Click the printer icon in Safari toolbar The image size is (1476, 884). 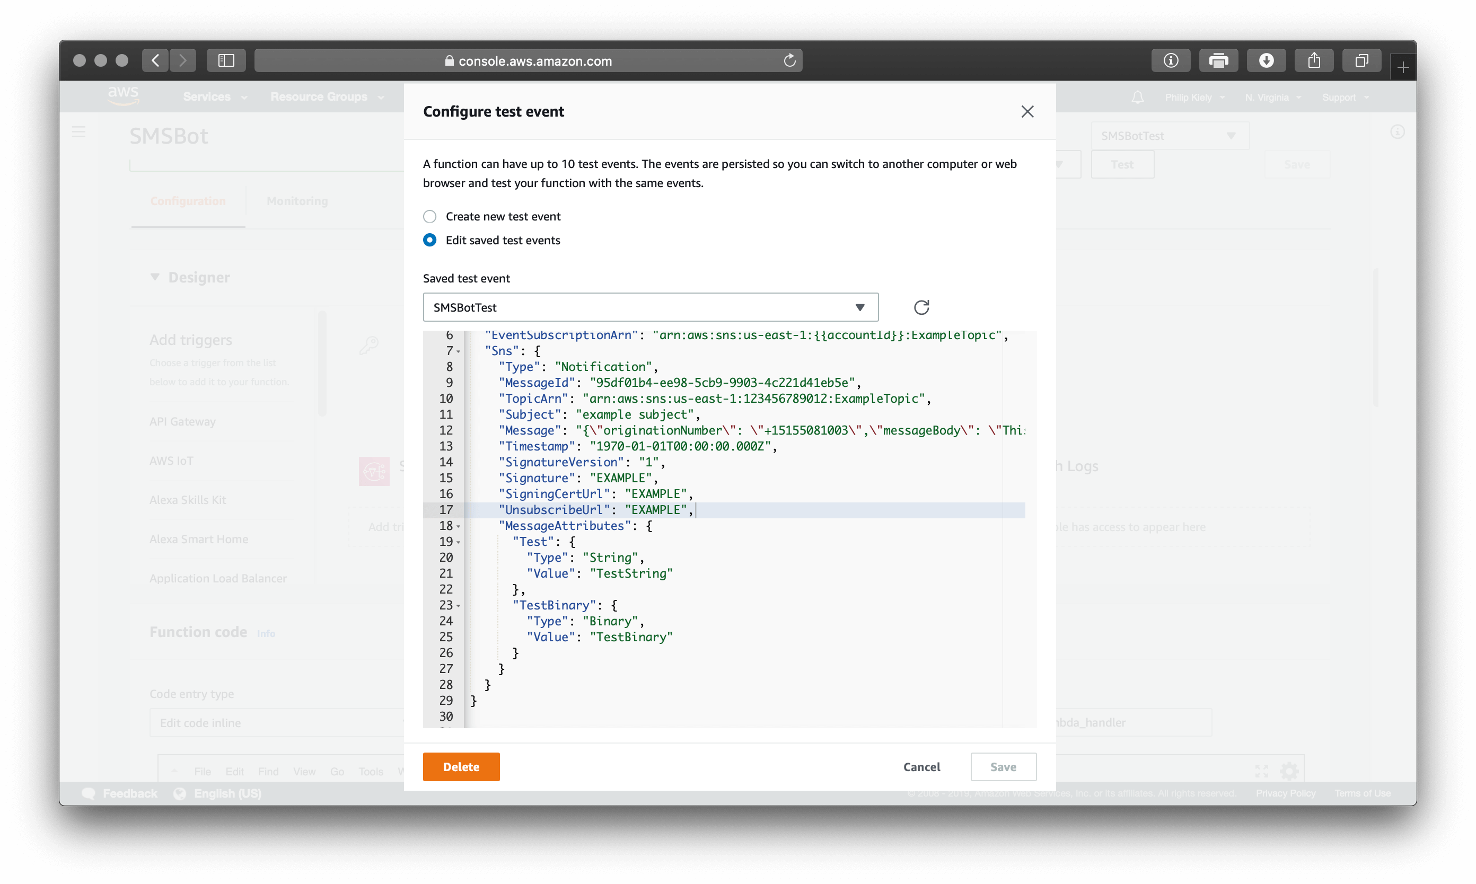click(x=1218, y=60)
